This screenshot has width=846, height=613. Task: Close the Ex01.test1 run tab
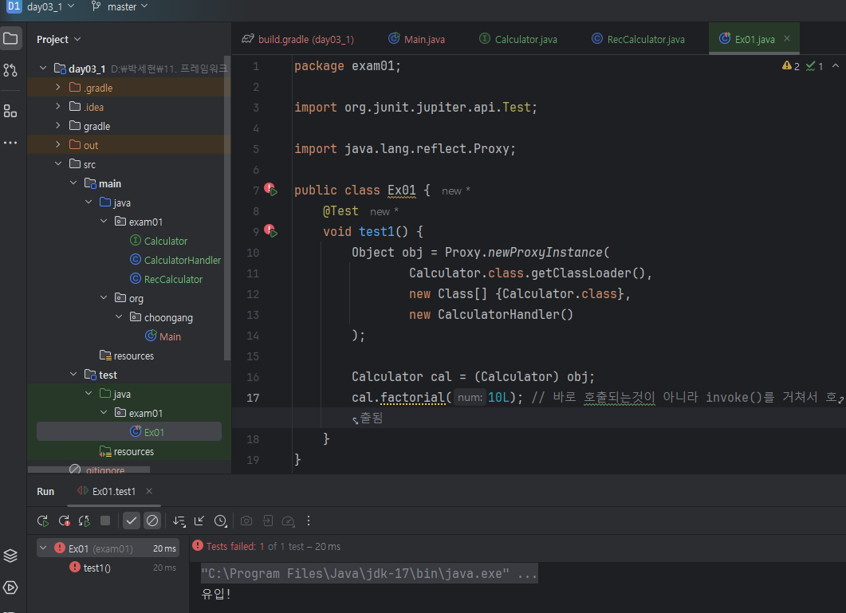click(x=149, y=491)
